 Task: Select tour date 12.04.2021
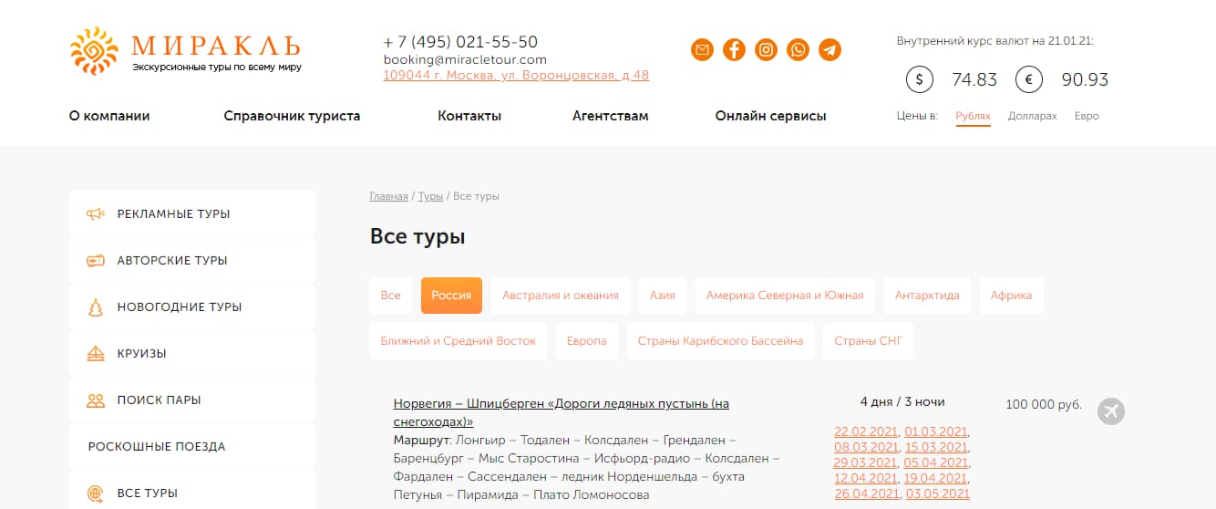click(867, 478)
